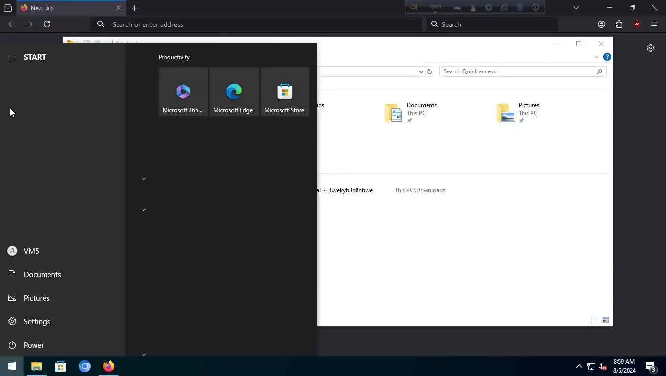Screen dimensions: 666x376
Task: Open File Explorer help
Action: pos(607,57)
